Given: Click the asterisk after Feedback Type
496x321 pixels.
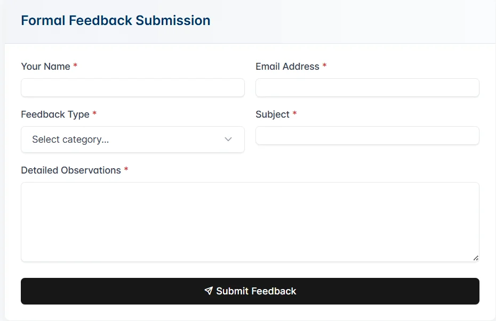Looking at the screenshot, I should coord(94,113).
